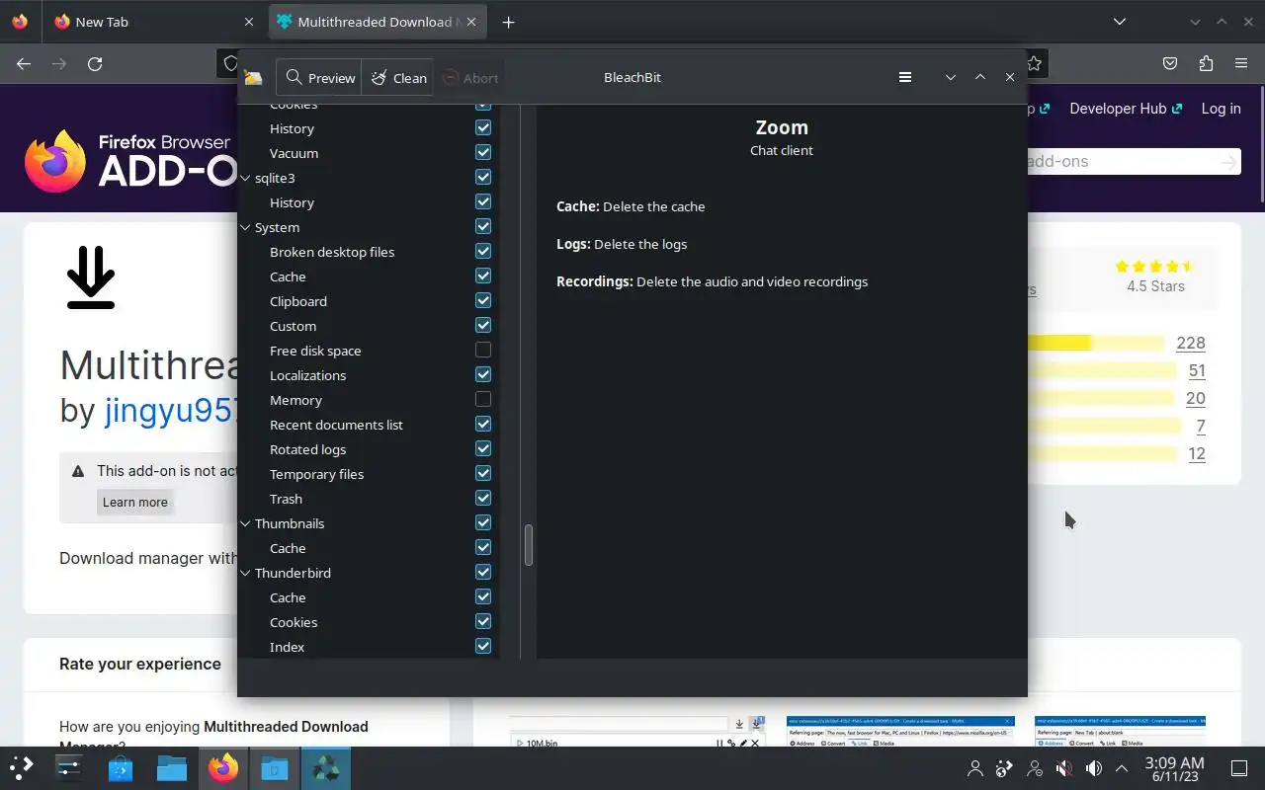This screenshot has width=1265, height=790.
Task: Open the Firefox View pinned icon
Action: coord(20,22)
